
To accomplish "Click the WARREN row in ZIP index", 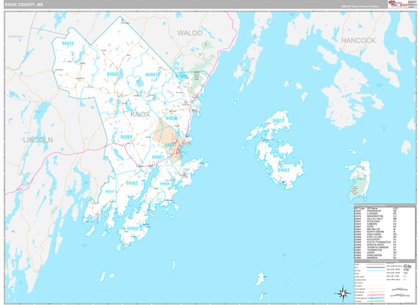I will [376, 258].
